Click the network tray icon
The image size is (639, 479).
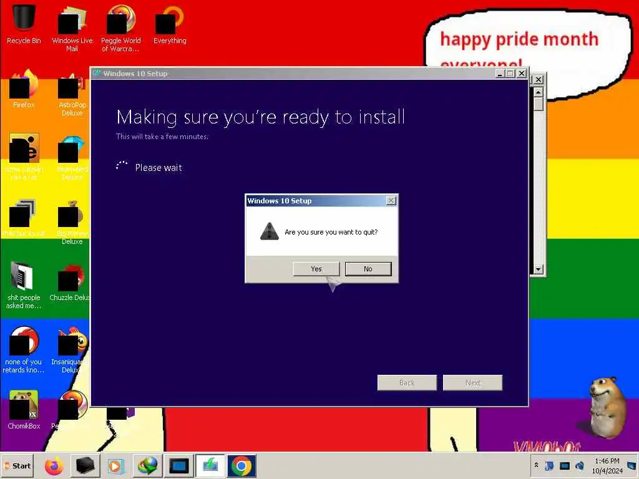(x=549, y=465)
